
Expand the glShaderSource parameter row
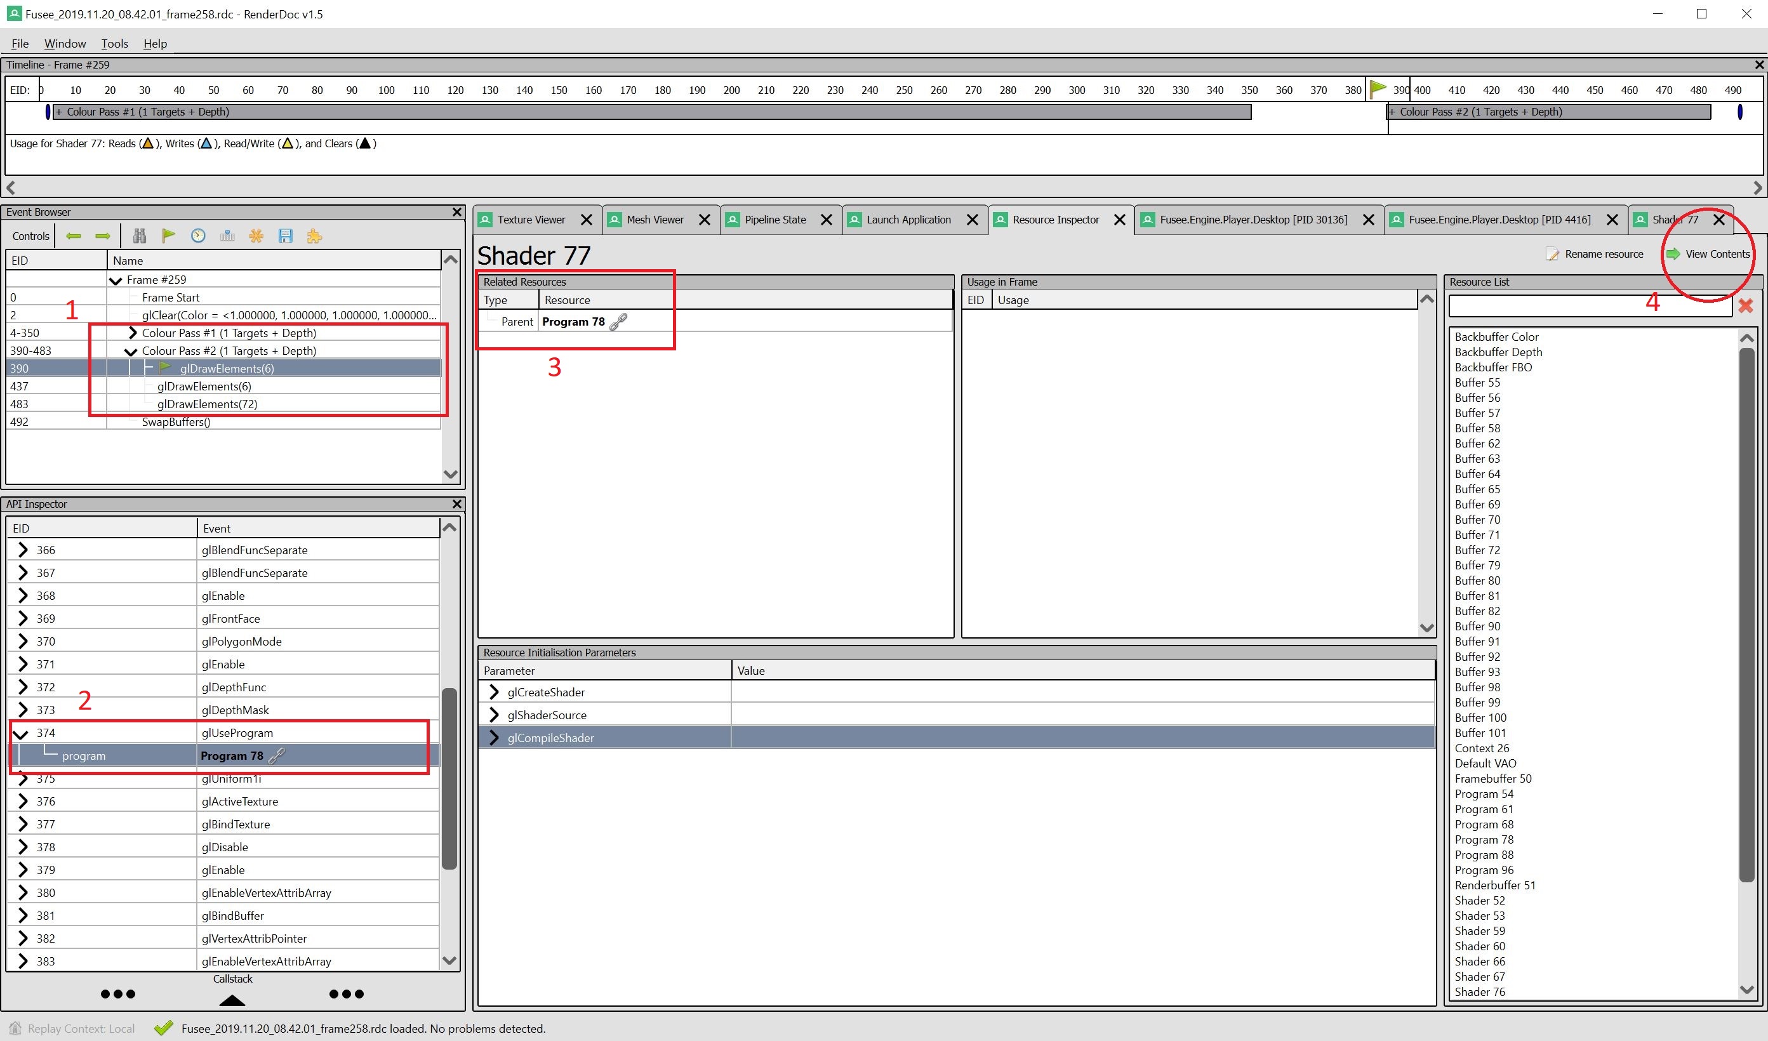click(493, 715)
